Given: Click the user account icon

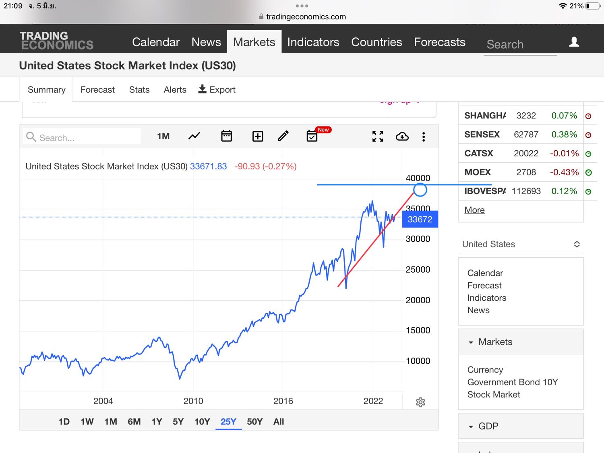Looking at the screenshot, I should click(x=574, y=42).
